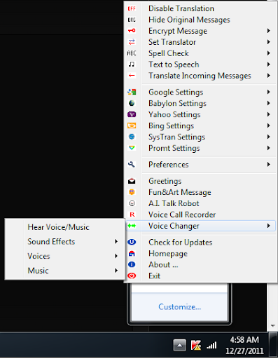Click the purple Yahoo icon
Screen dimensions: 278x359
point(132,114)
